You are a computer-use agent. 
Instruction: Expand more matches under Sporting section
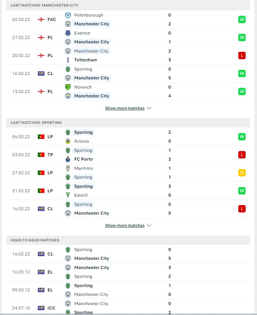(125, 226)
